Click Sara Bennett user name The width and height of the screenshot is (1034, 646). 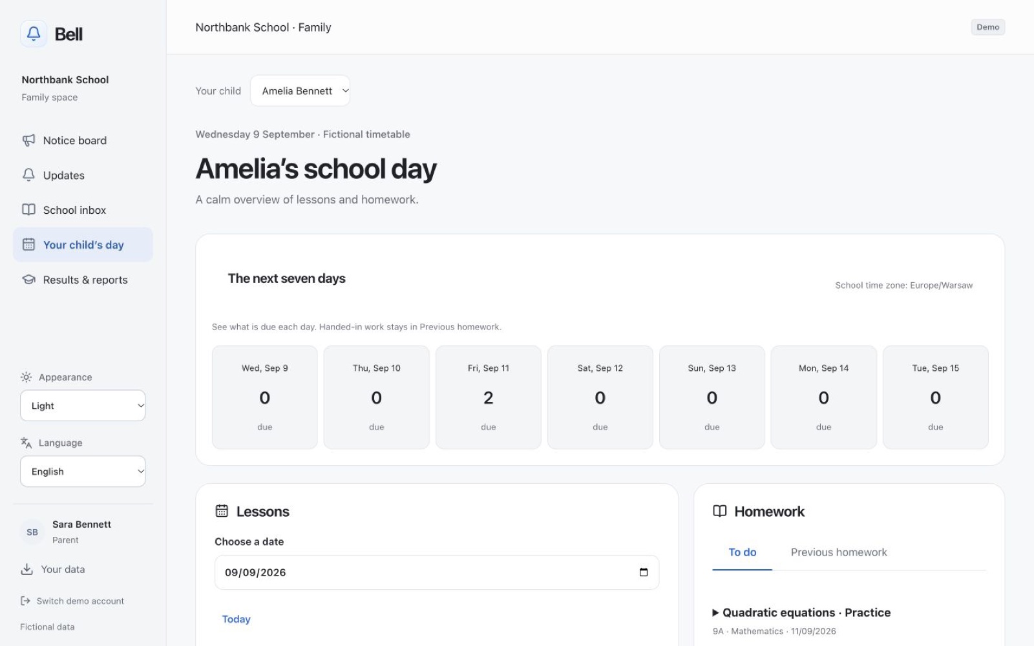coord(81,525)
